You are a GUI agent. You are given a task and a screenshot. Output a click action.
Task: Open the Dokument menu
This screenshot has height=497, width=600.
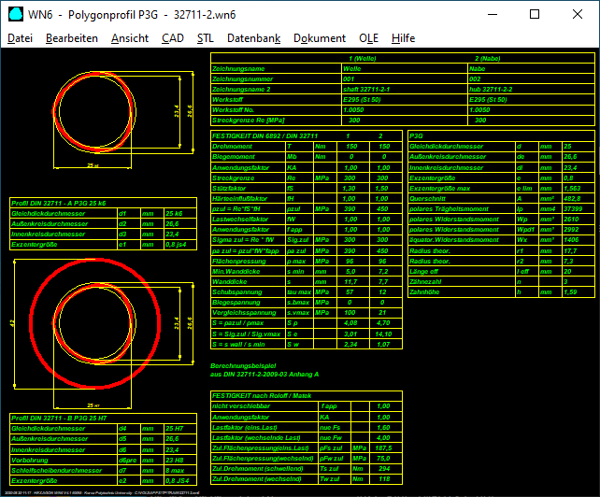tap(319, 38)
